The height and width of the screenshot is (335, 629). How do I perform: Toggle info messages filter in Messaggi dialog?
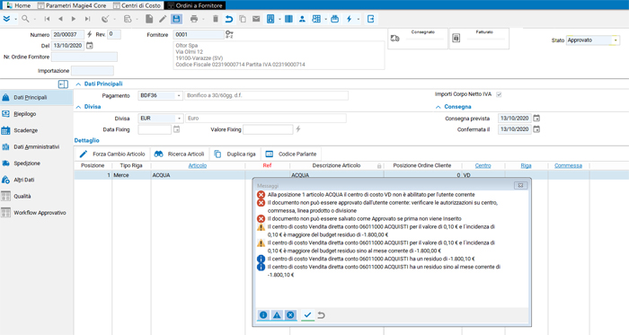(x=263, y=315)
